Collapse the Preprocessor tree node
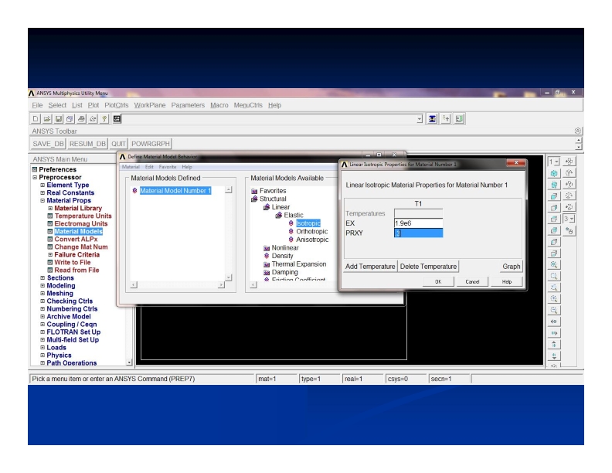The height and width of the screenshot is (473, 612). click(x=5, y=176)
